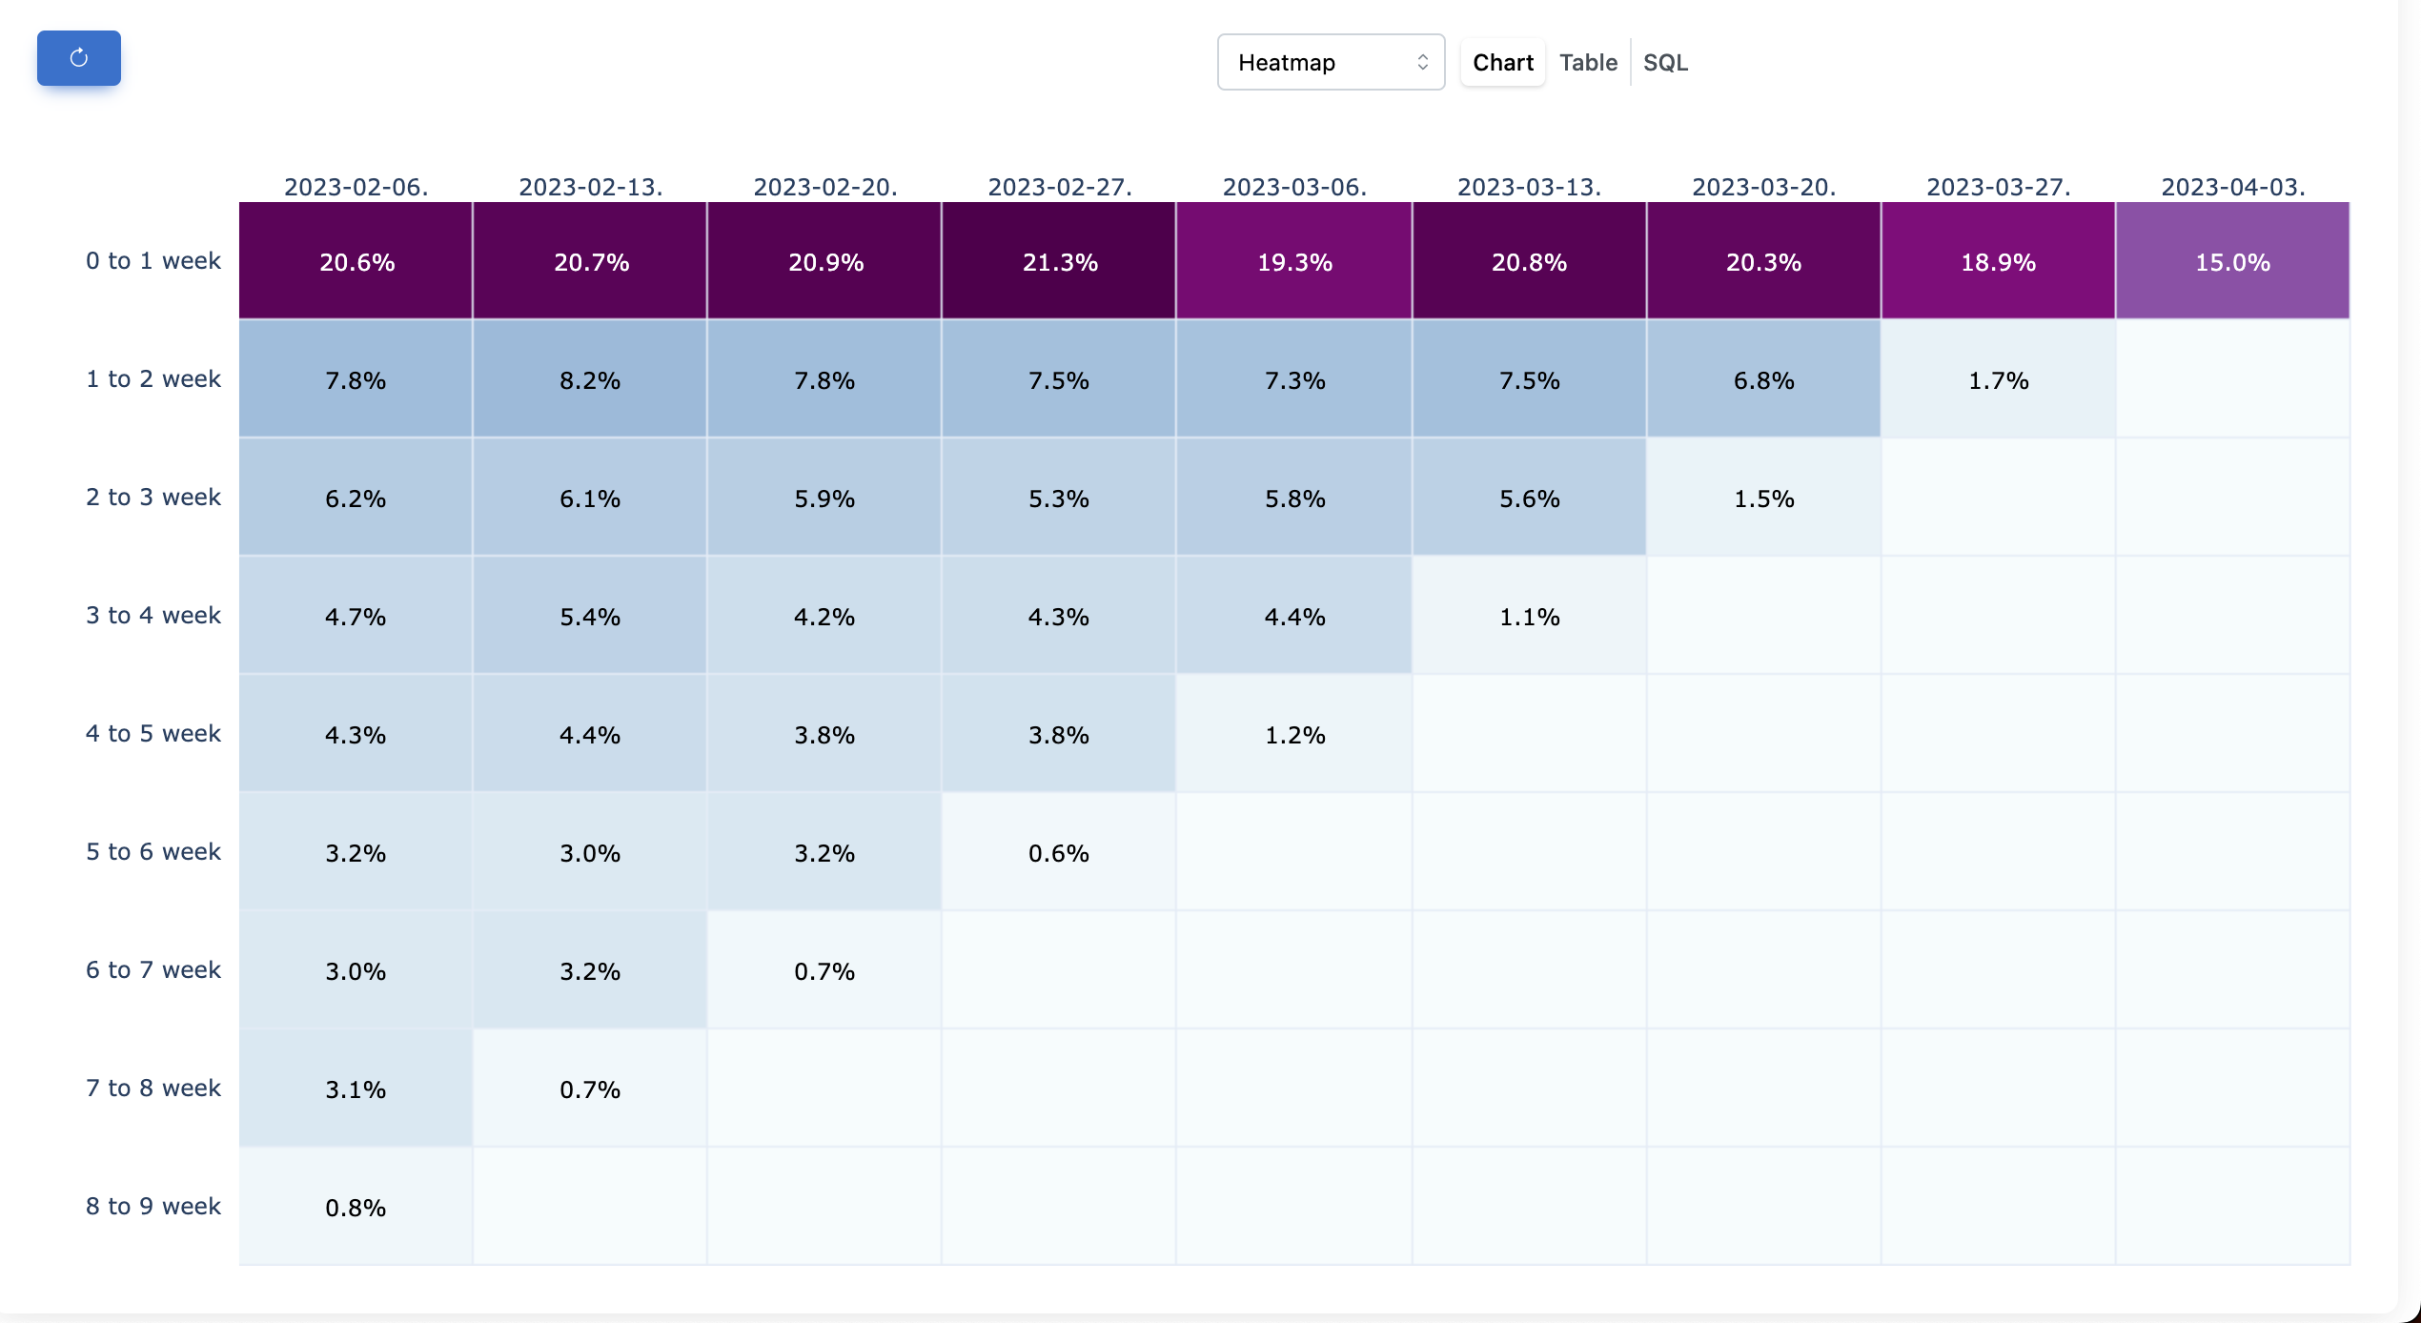Click the 19.3% cell under 2023-03-06
The height and width of the screenshot is (1323, 2421).
click(x=1294, y=261)
